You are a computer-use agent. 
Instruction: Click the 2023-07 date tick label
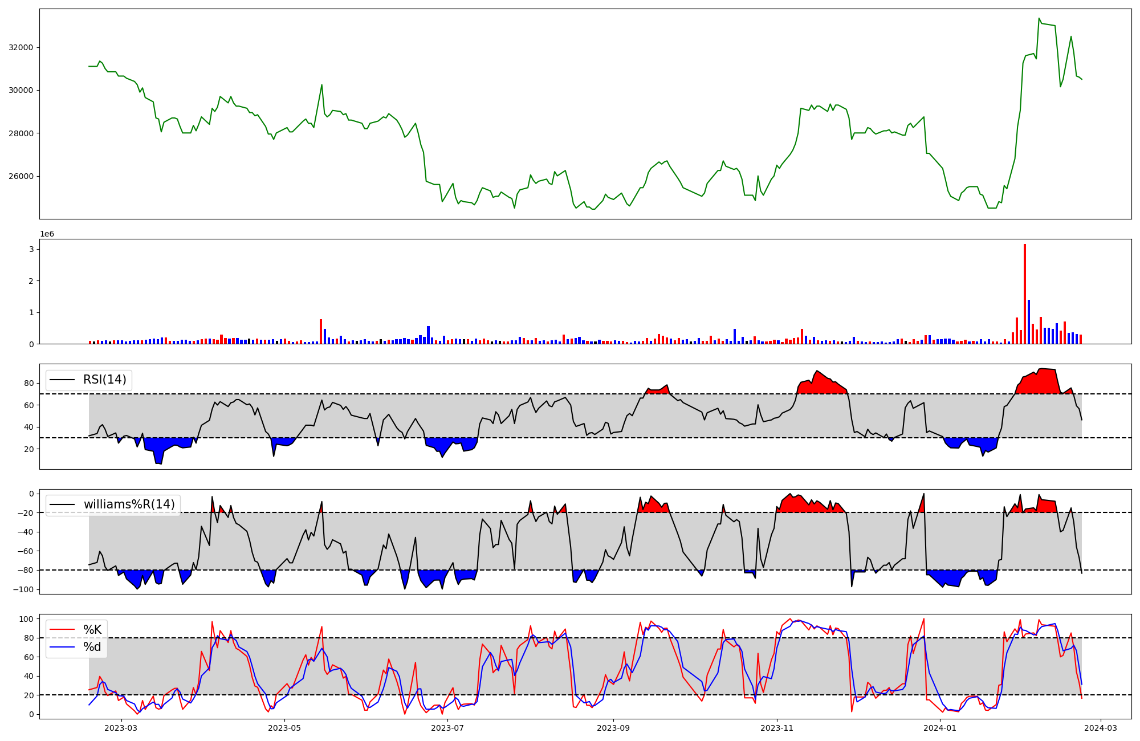[447, 728]
